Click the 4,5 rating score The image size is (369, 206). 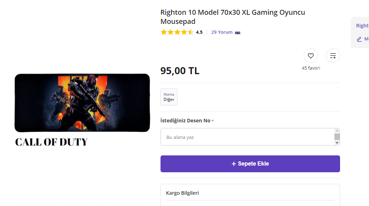(x=199, y=32)
